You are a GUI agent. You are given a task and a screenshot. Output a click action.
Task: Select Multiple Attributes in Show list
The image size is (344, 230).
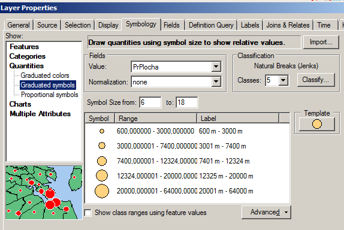(40, 114)
